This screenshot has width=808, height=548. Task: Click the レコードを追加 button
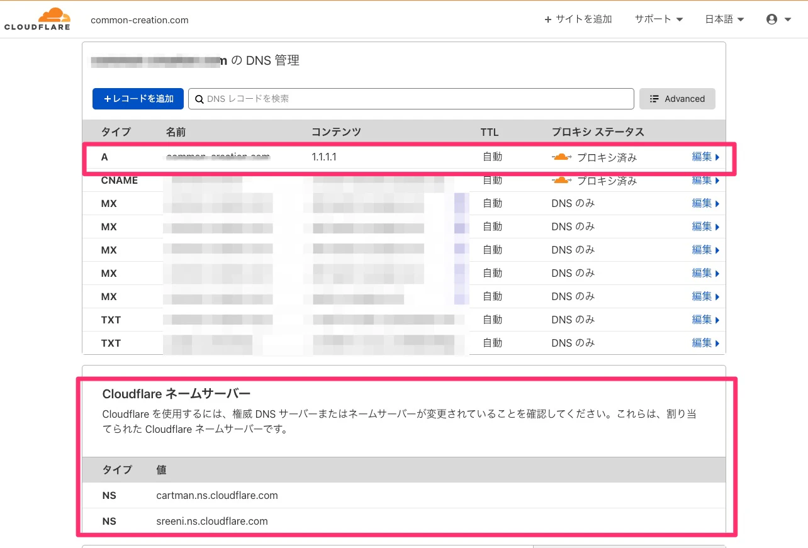click(x=138, y=99)
